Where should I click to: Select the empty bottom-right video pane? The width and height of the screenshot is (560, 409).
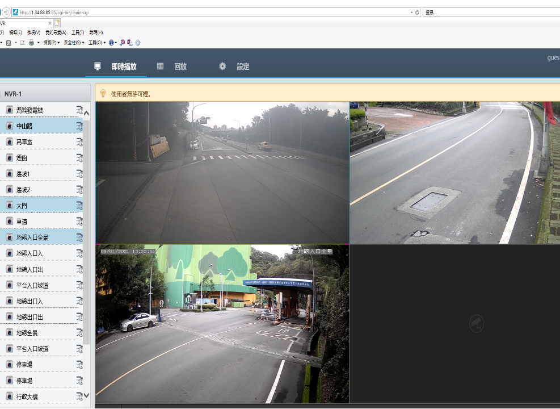point(454,324)
